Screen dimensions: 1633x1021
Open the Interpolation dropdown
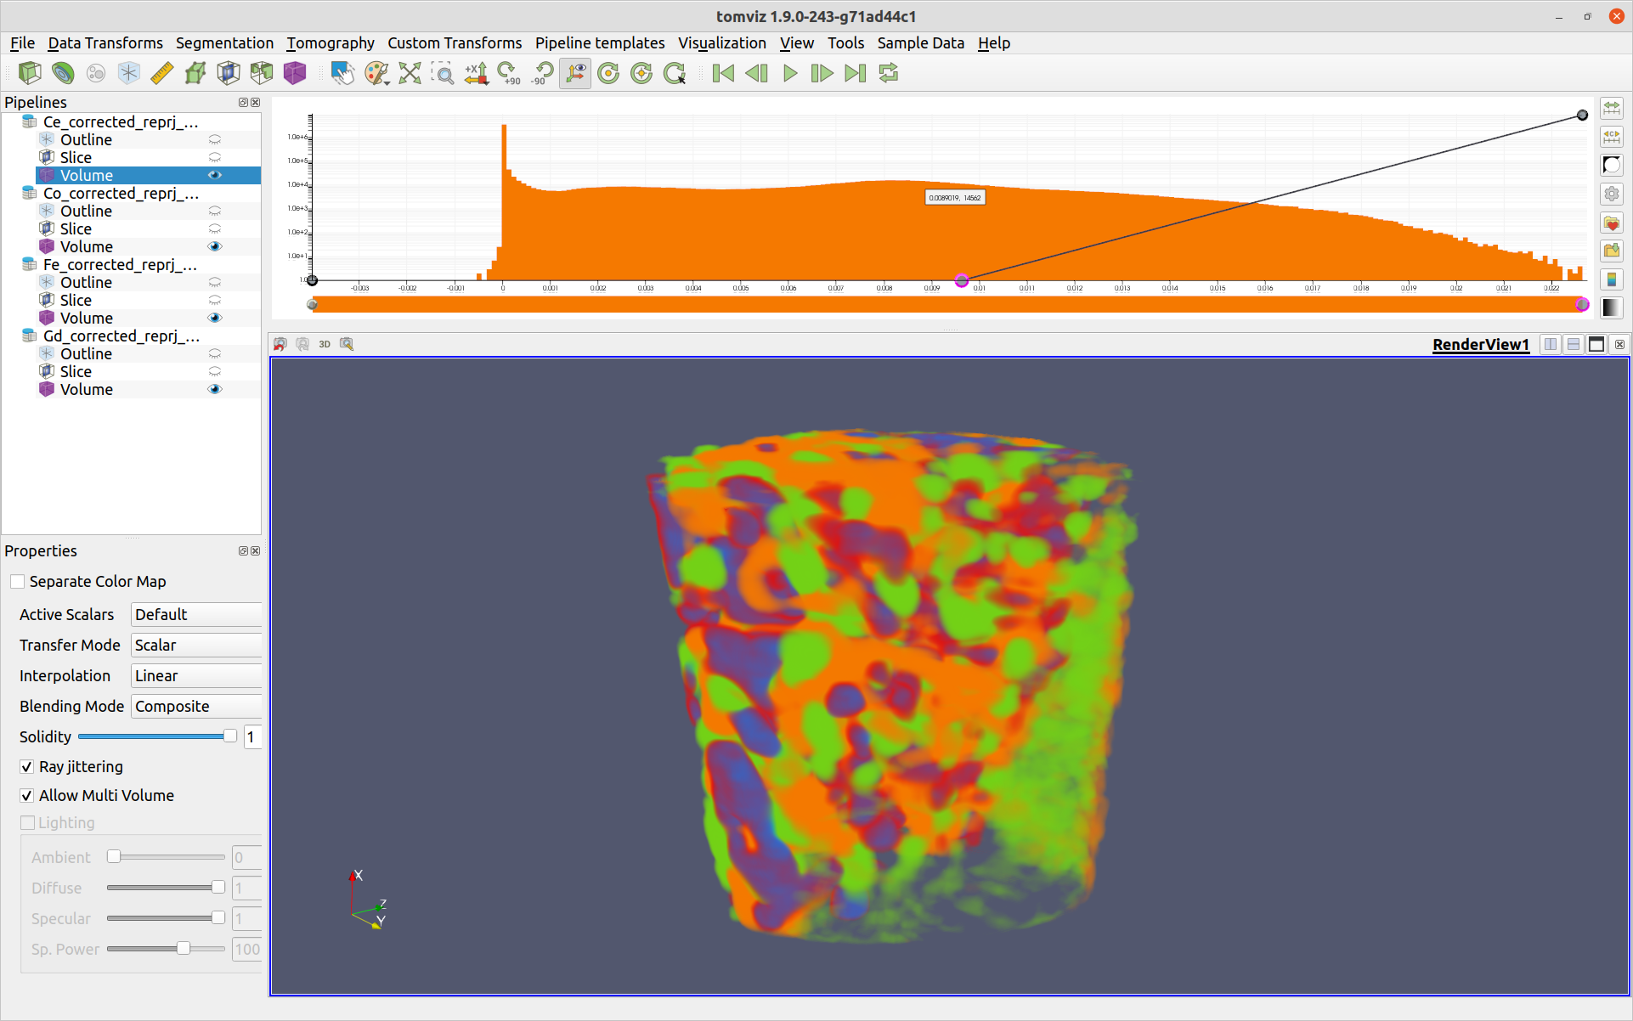pos(196,676)
